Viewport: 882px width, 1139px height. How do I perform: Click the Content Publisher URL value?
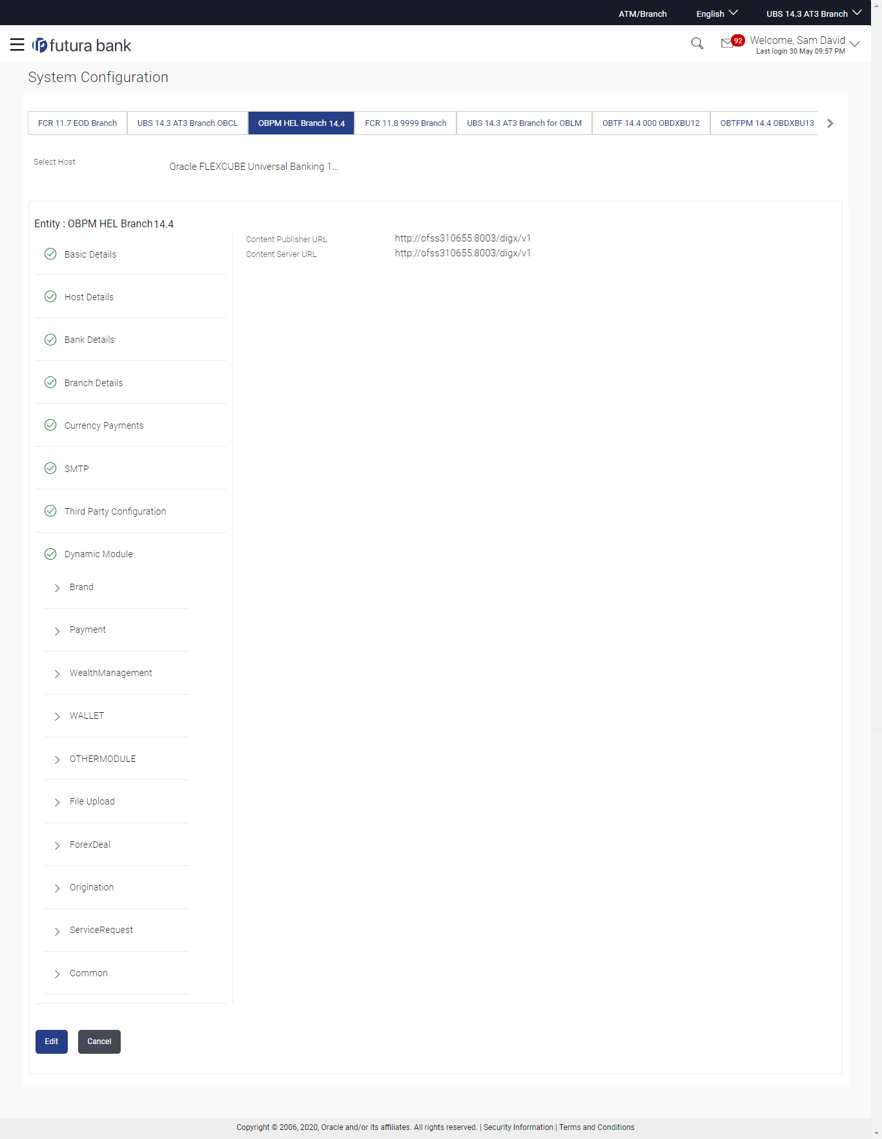pyautogui.click(x=463, y=238)
